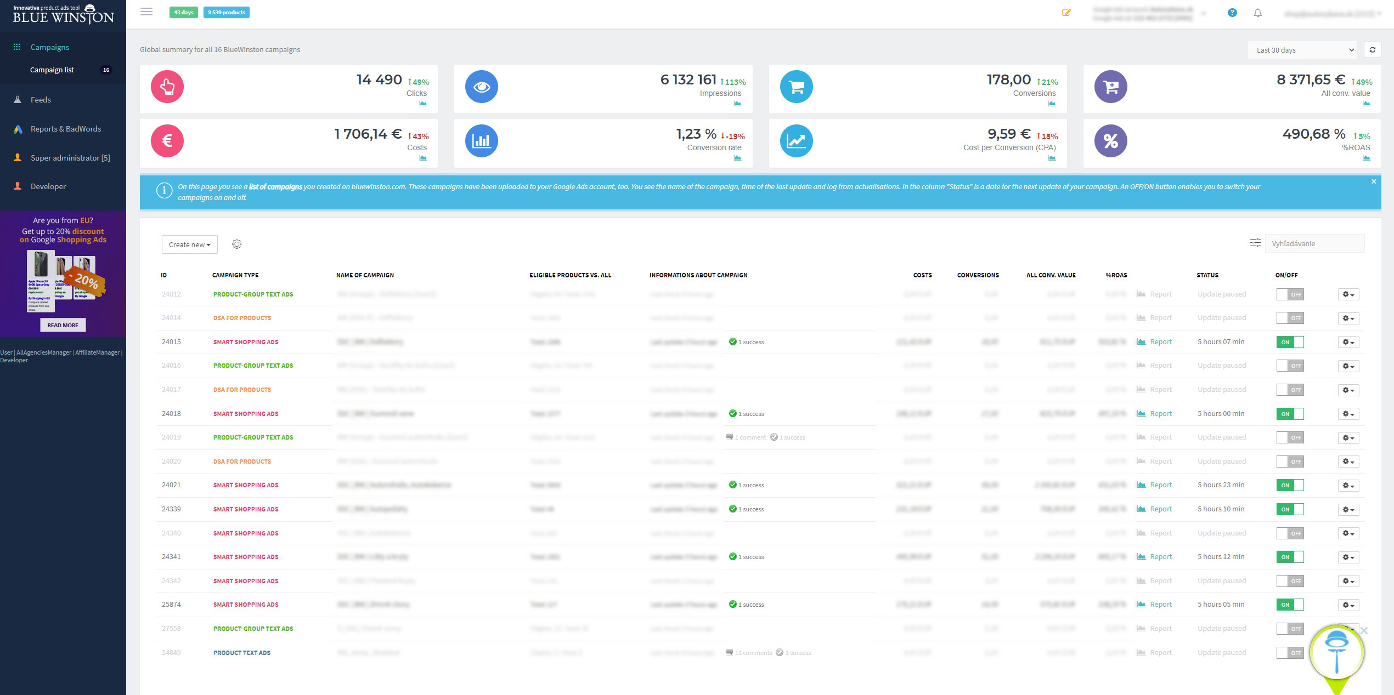Open the Last 30 days dropdown

[x=1301, y=50]
